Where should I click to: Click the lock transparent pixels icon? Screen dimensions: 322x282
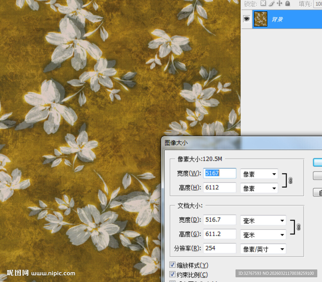click(263, 3)
